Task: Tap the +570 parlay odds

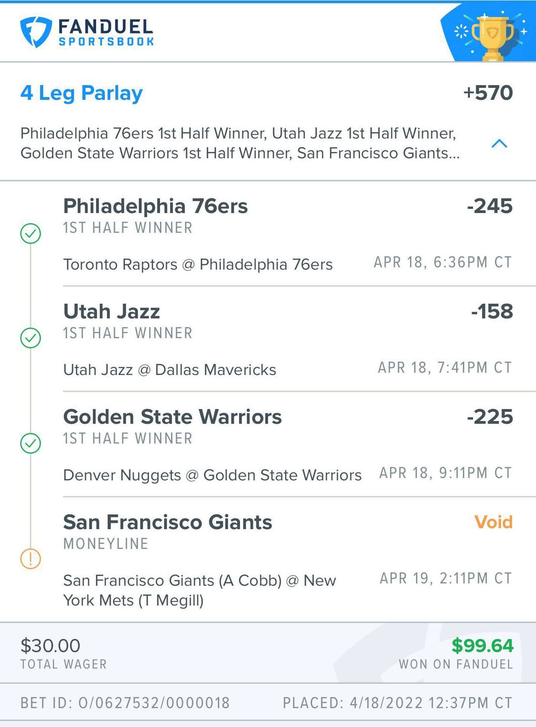Action: (488, 93)
